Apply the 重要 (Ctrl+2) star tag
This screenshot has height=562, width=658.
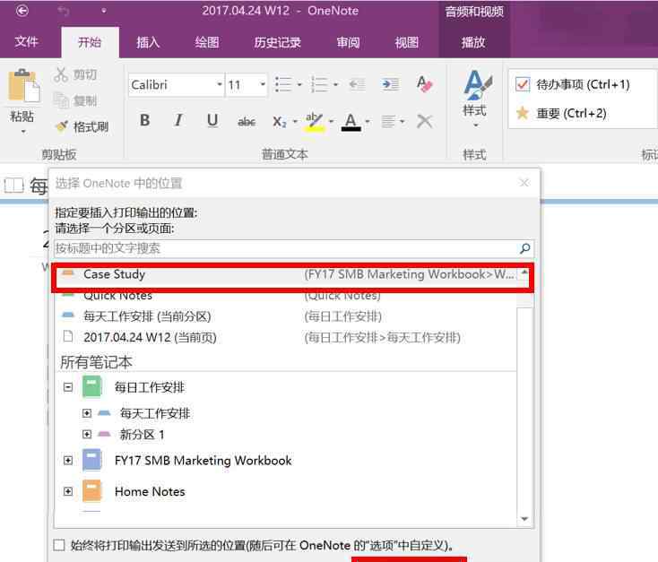click(x=561, y=113)
